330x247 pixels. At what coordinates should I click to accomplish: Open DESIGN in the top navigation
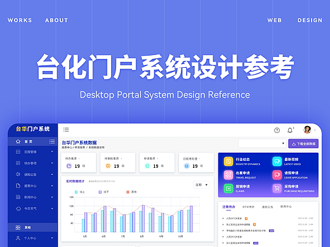coord(310,20)
